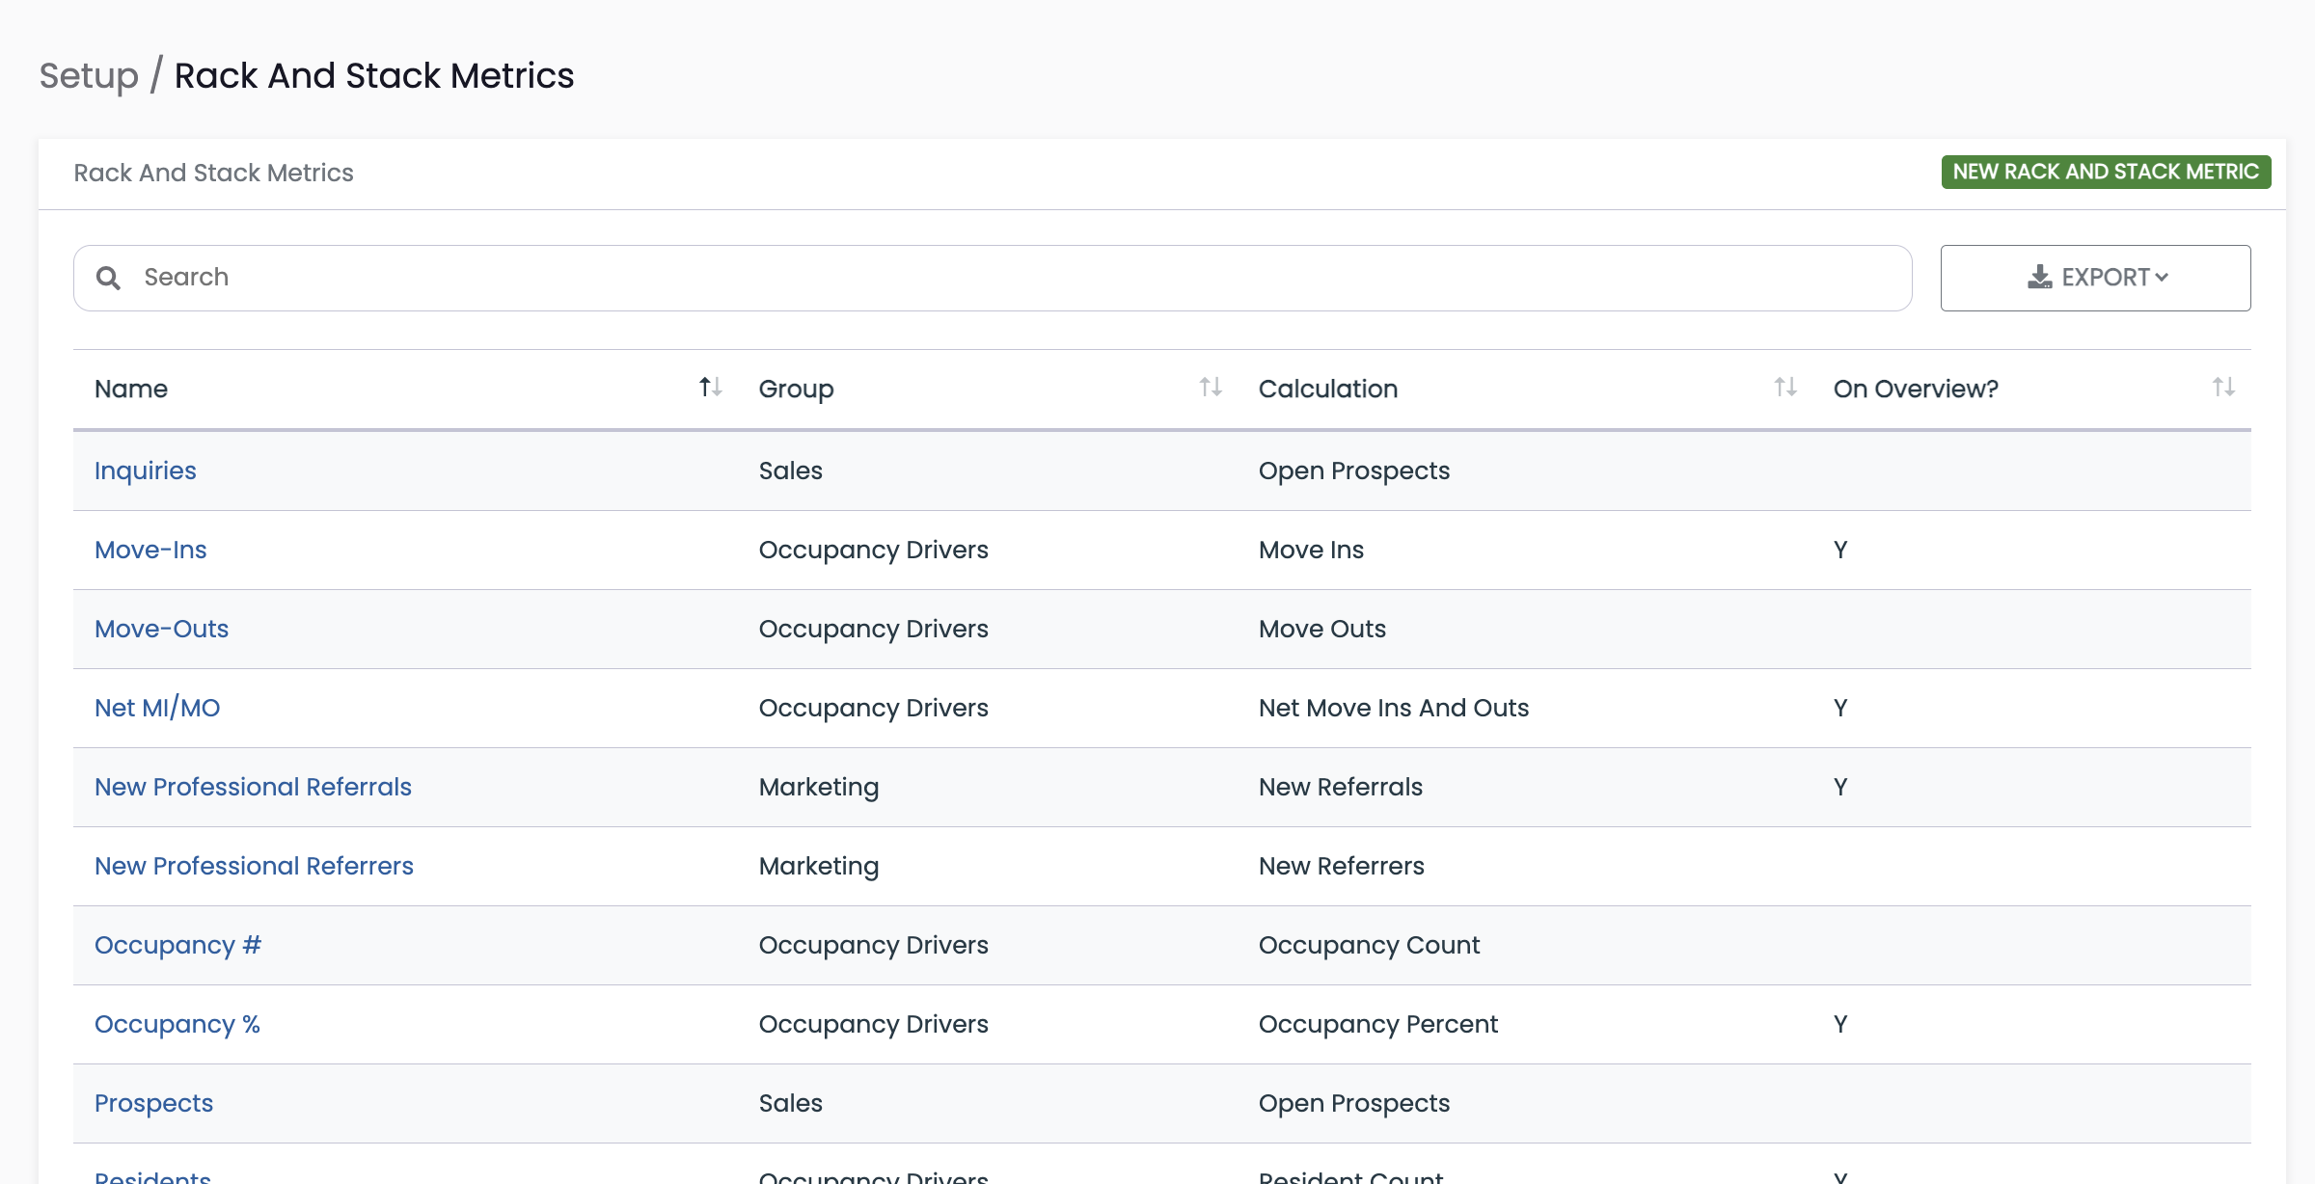Click the Name column sort arrows
The width and height of the screenshot is (2315, 1184).
(x=711, y=388)
